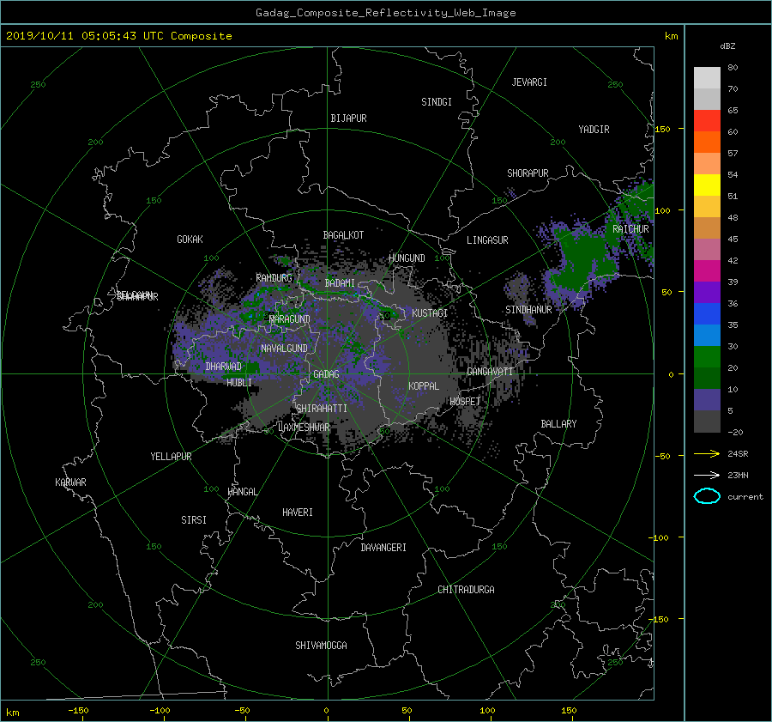Image resolution: width=772 pixels, height=722 pixels.
Task: Click the BALLARY city label
Action: pyautogui.click(x=558, y=424)
